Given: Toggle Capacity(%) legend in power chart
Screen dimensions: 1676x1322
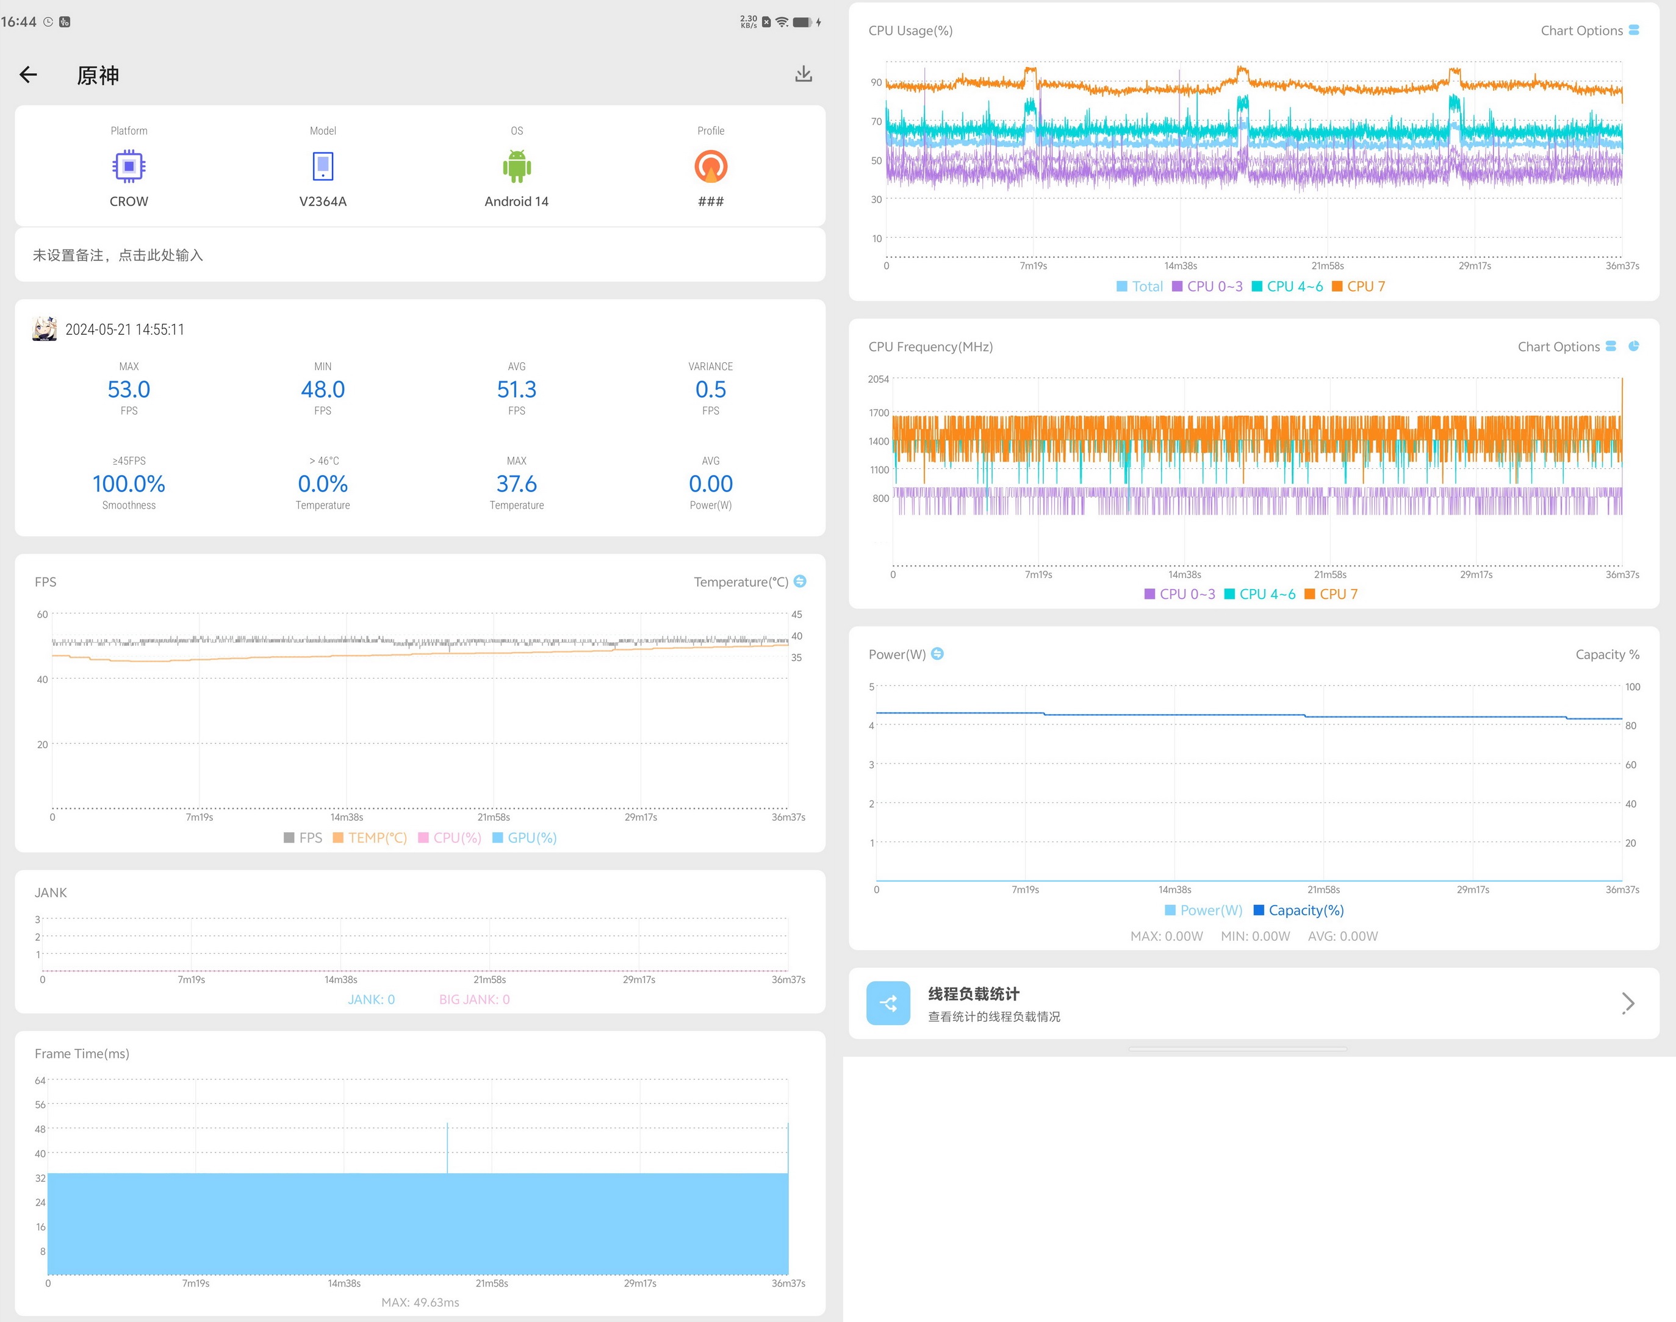Looking at the screenshot, I should click(1298, 910).
